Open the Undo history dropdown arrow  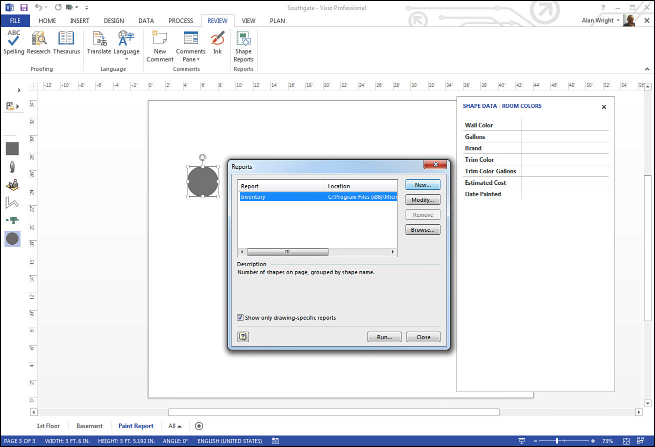click(x=47, y=8)
